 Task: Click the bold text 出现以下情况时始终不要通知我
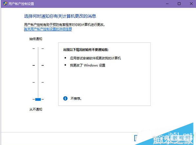(x=86, y=50)
